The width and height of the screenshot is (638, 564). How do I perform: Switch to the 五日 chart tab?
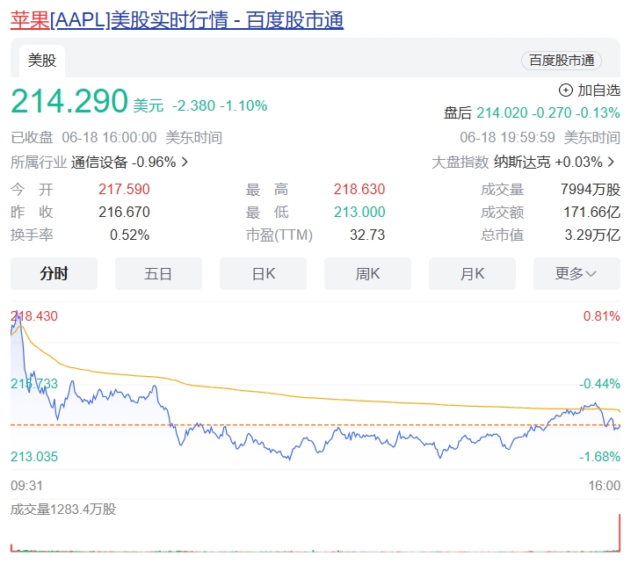(159, 274)
